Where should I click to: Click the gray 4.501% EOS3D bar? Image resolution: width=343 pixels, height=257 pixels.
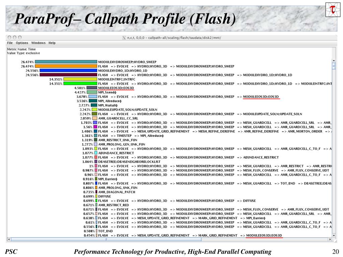click(x=92, y=88)
